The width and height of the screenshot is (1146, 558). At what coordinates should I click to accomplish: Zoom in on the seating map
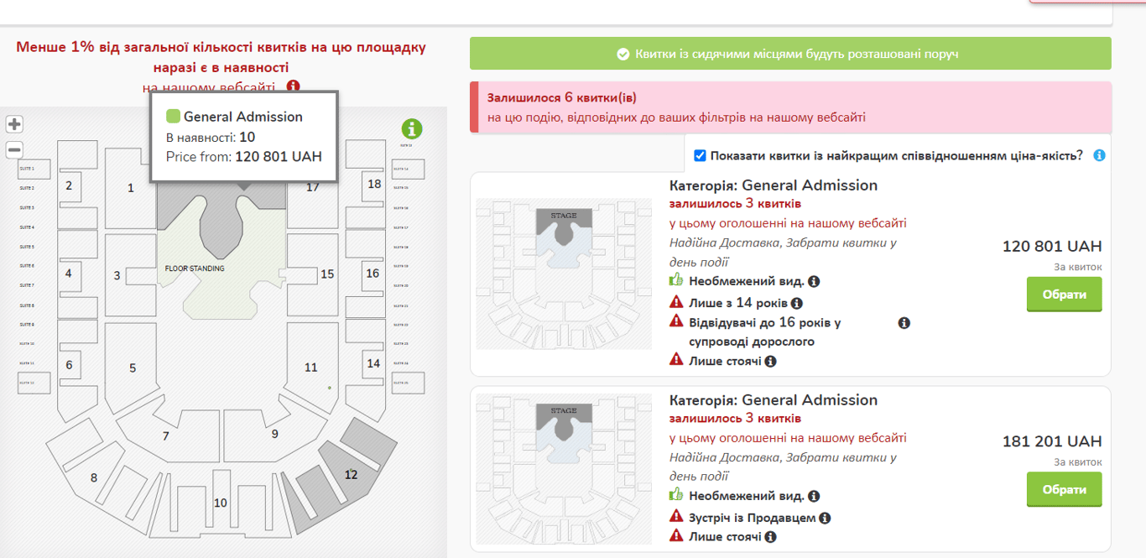point(14,125)
